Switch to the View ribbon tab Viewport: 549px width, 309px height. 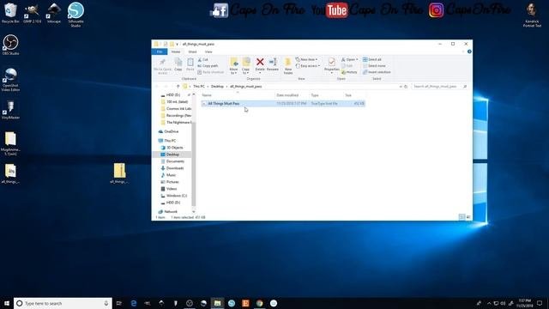[208, 51]
